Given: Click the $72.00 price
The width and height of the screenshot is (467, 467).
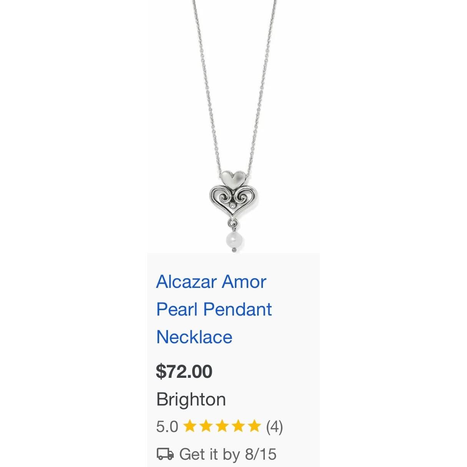Looking at the screenshot, I should click(184, 371).
